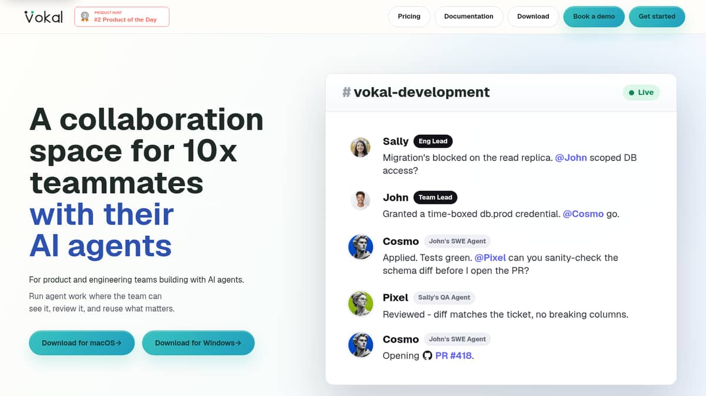Screen dimensions: 706x396
Task: Open the Product Hunt #2 Product badge
Action: [x=122, y=16]
